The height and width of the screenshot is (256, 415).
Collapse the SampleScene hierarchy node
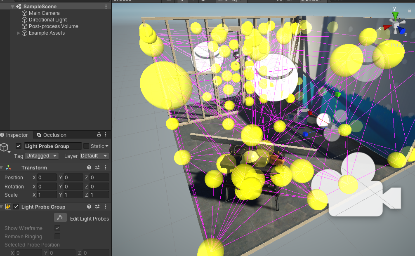[x=12, y=7]
